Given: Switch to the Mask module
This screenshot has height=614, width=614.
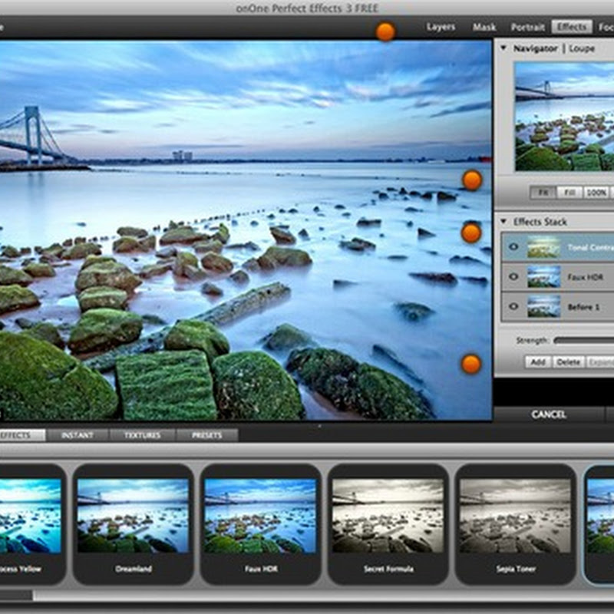Looking at the screenshot, I should [484, 27].
